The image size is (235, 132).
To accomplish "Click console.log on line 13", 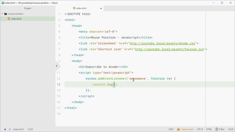I will tap(102, 84).
